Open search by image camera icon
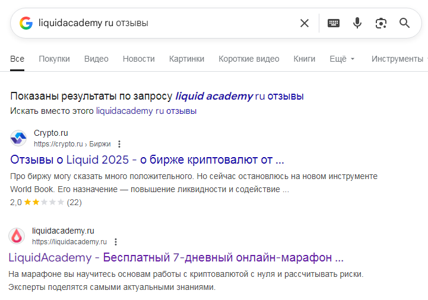 tap(381, 23)
